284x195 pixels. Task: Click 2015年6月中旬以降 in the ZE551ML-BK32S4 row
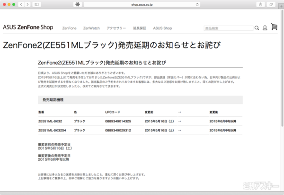[223, 130]
